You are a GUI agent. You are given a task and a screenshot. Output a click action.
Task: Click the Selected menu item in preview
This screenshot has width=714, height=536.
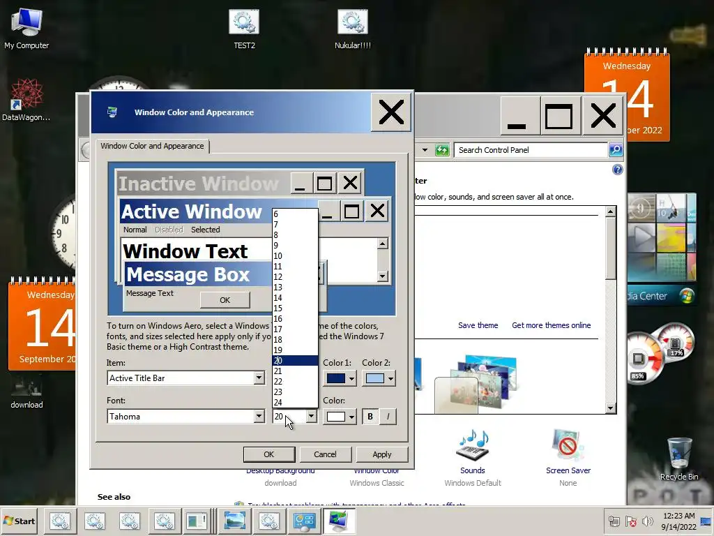(x=206, y=230)
